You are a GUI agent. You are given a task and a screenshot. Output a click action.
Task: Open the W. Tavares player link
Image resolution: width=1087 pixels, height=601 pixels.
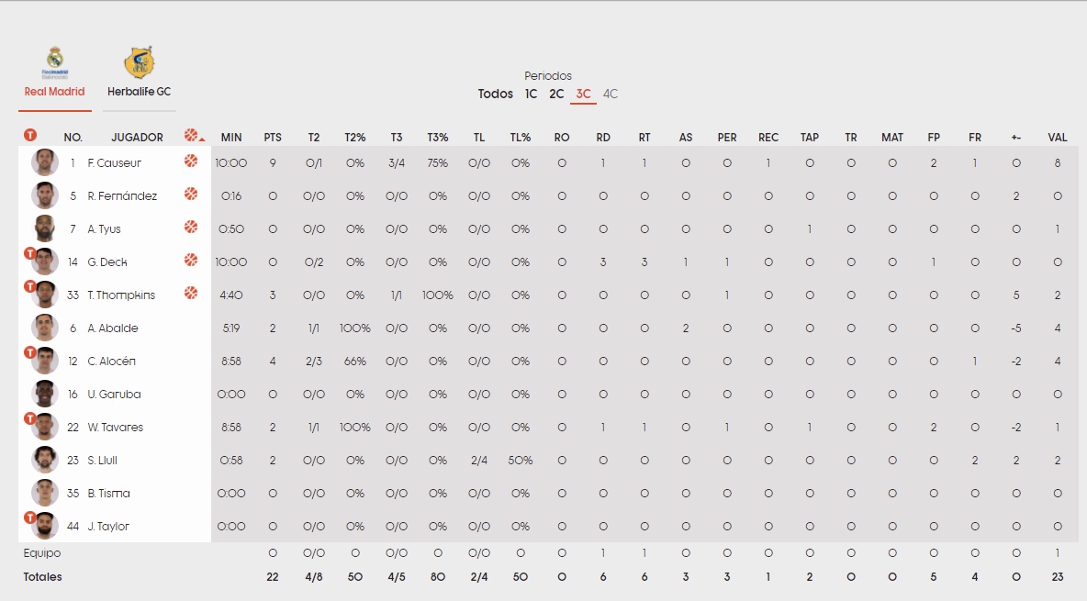(x=115, y=427)
